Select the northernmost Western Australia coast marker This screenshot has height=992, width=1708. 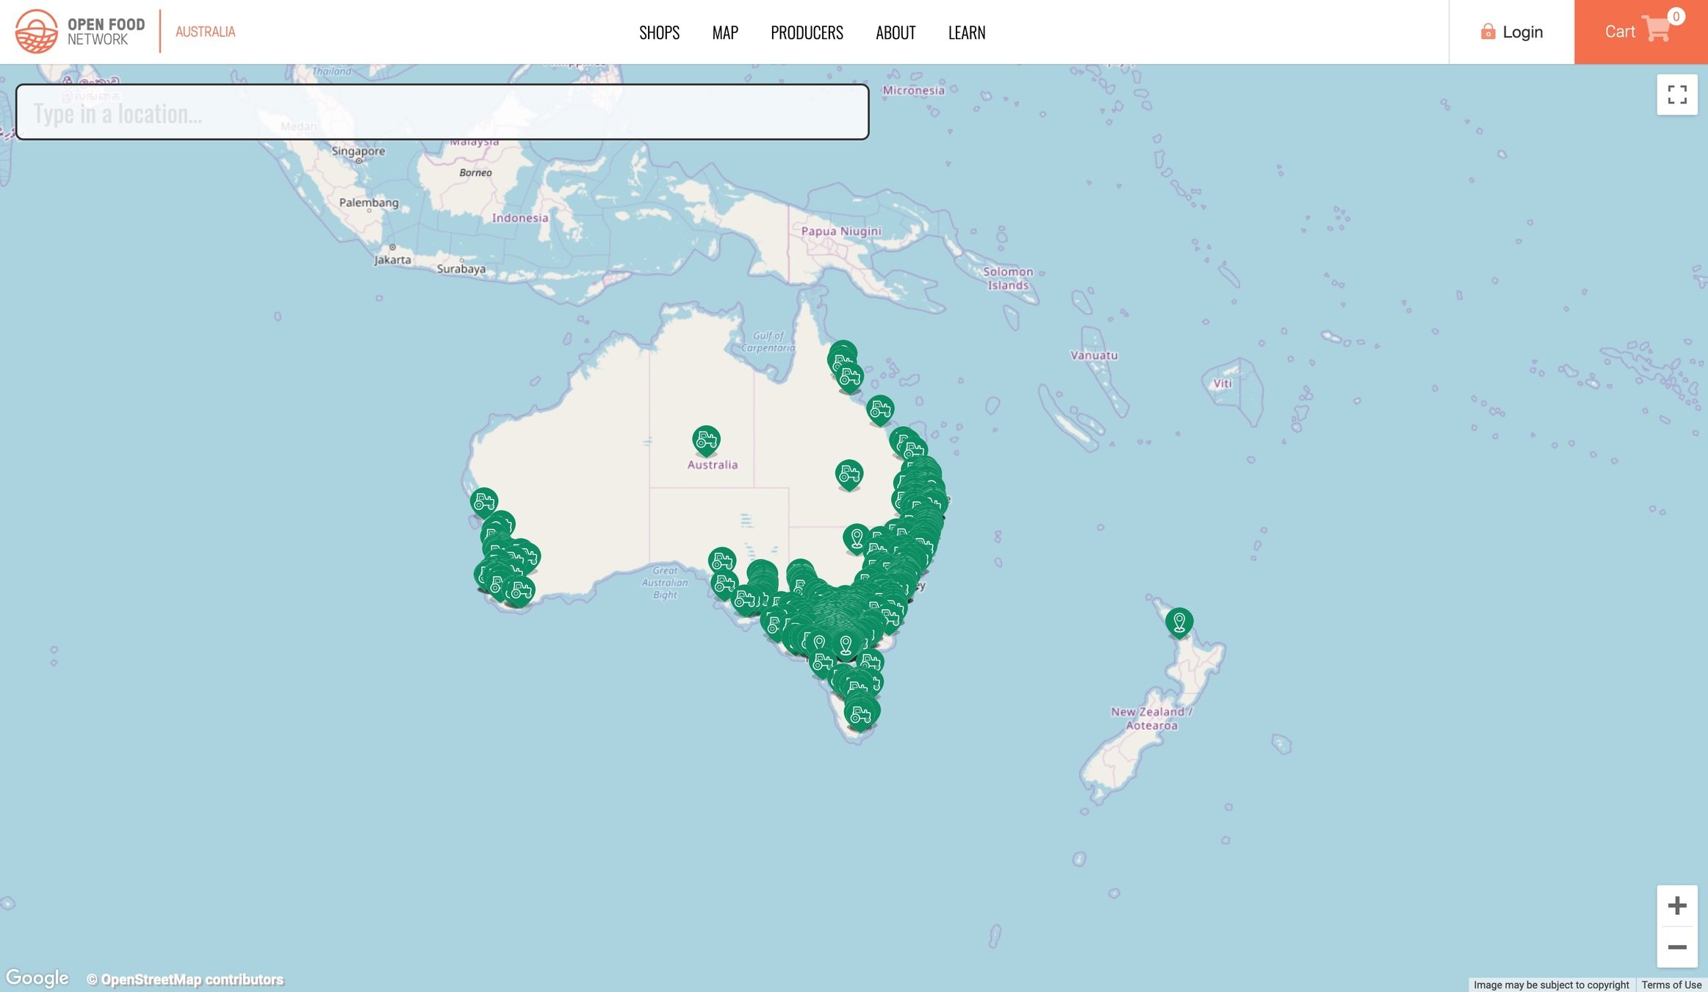(484, 501)
